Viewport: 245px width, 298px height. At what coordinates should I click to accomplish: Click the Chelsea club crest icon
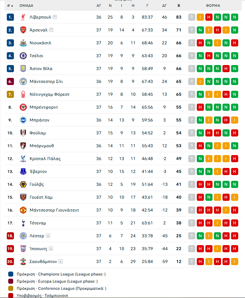click(x=23, y=56)
